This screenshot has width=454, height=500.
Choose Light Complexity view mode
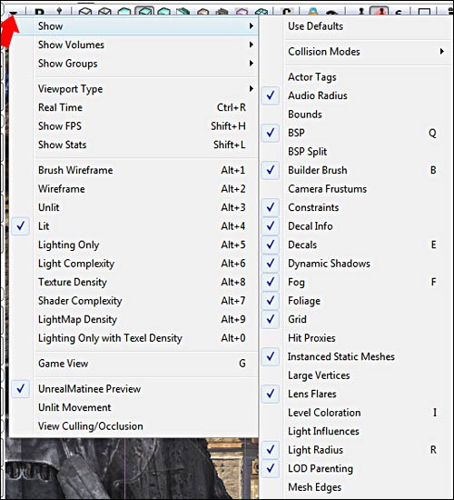pyautogui.click(x=133, y=264)
